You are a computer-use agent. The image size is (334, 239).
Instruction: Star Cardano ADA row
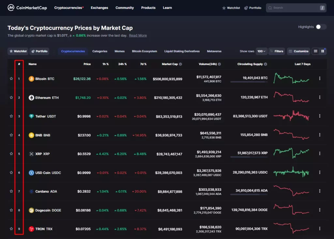11,191
